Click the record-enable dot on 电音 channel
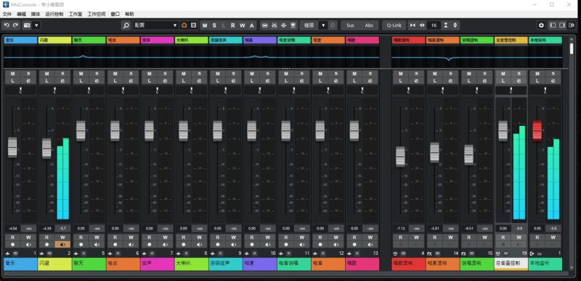 tap(320, 244)
